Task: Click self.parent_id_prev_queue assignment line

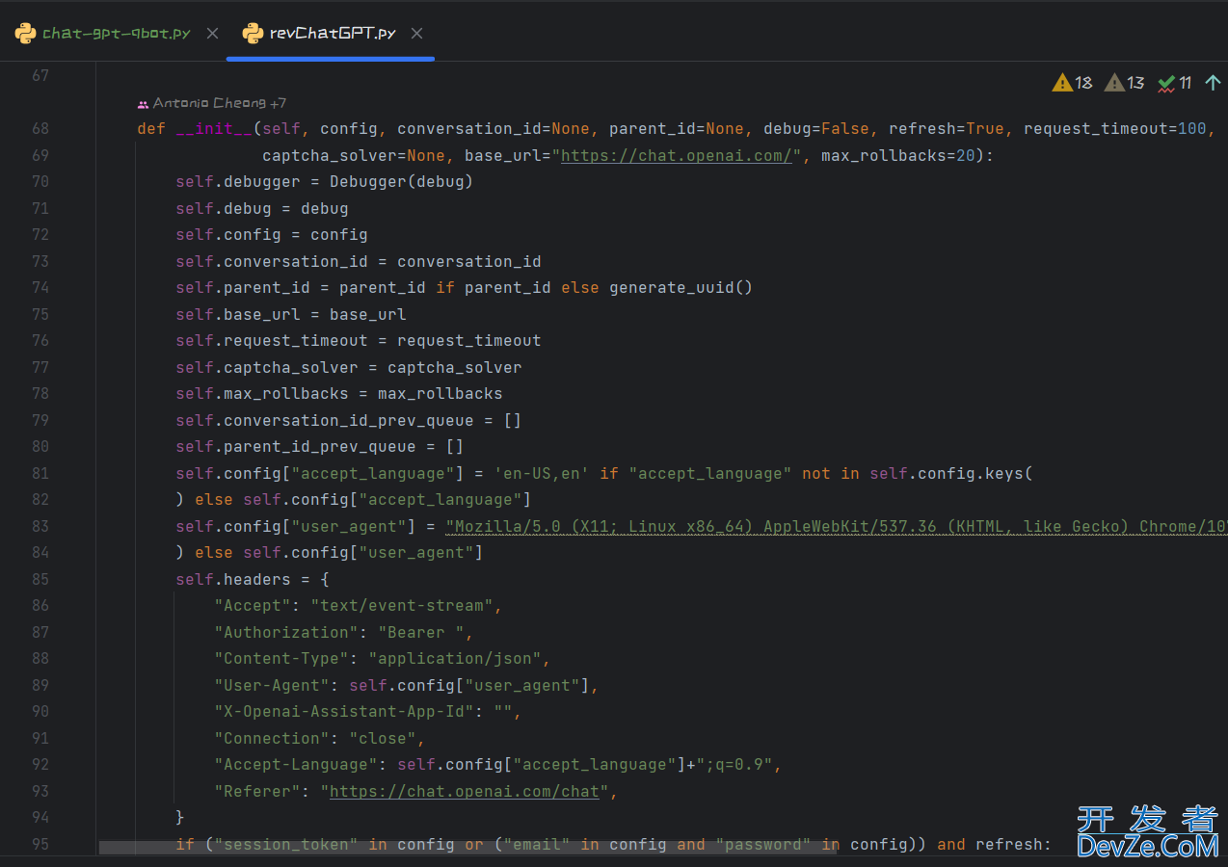Action: [x=320, y=446]
